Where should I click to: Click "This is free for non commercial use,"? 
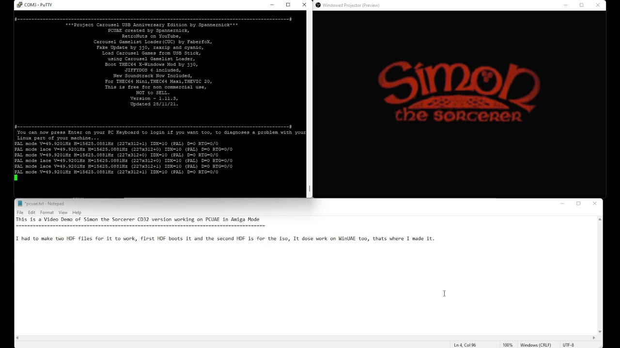[x=156, y=87]
